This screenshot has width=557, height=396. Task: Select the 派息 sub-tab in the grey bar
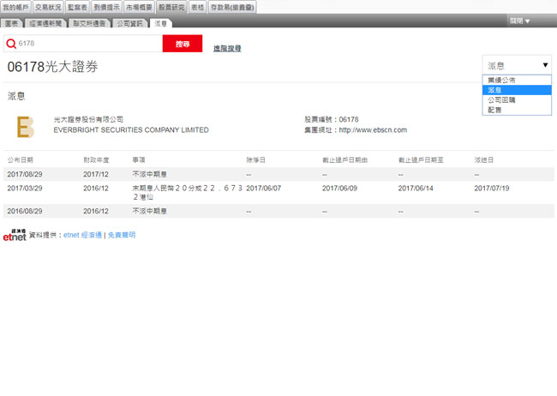tap(160, 23)
